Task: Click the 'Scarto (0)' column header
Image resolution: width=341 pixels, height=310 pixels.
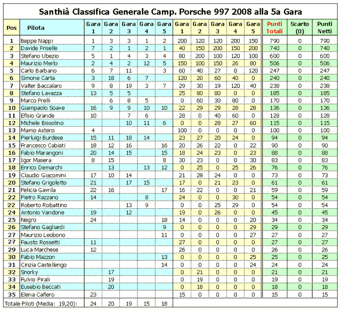Action: 299,28
